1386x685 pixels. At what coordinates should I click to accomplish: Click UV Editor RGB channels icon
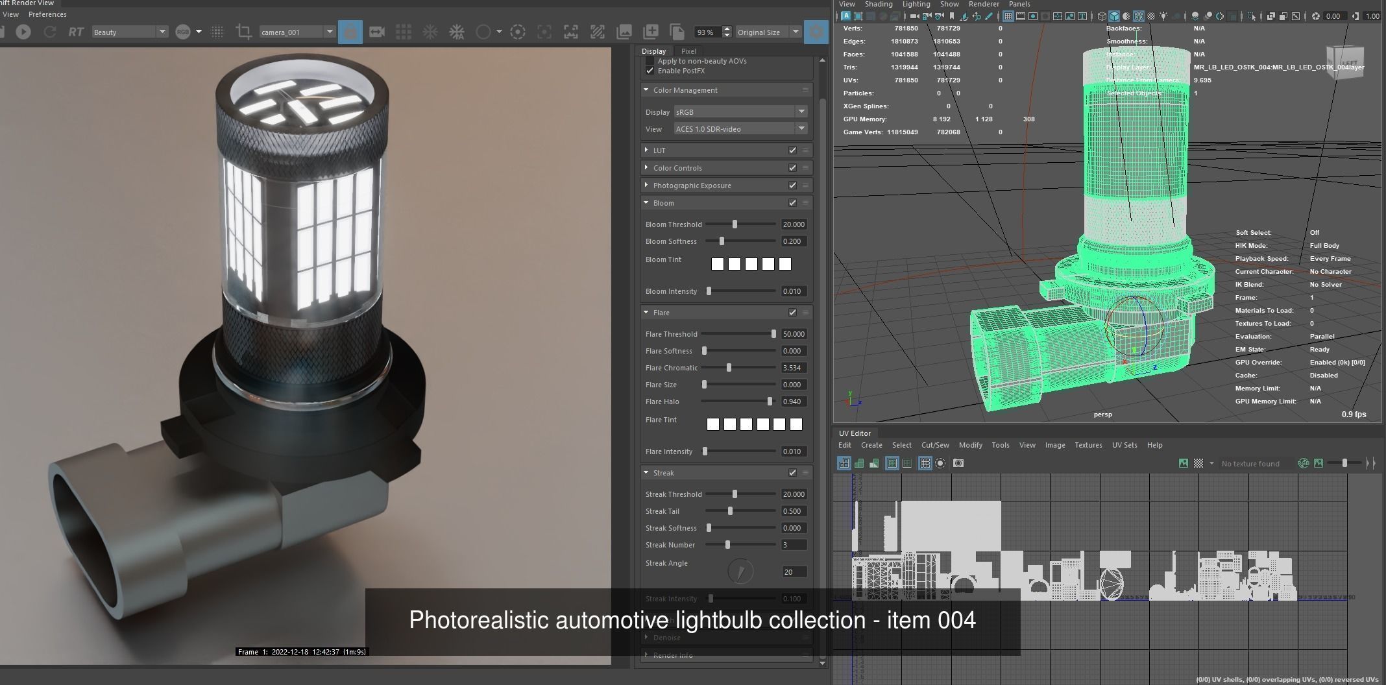click(x=1303, y=463)
